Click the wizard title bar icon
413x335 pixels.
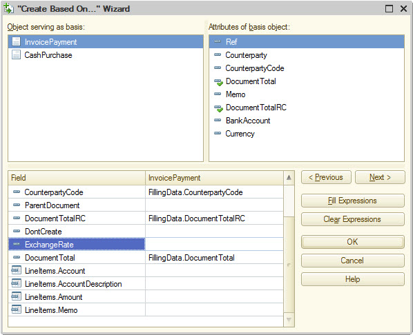(8, 8)
